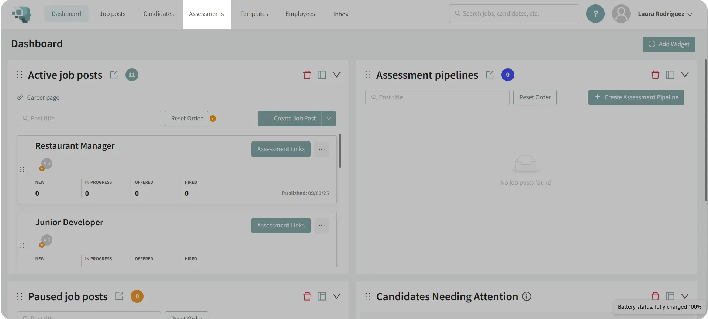Delete the Assessment pipelines widget
This screenshot has width=708, height=319.
click(x=655, y=75)
